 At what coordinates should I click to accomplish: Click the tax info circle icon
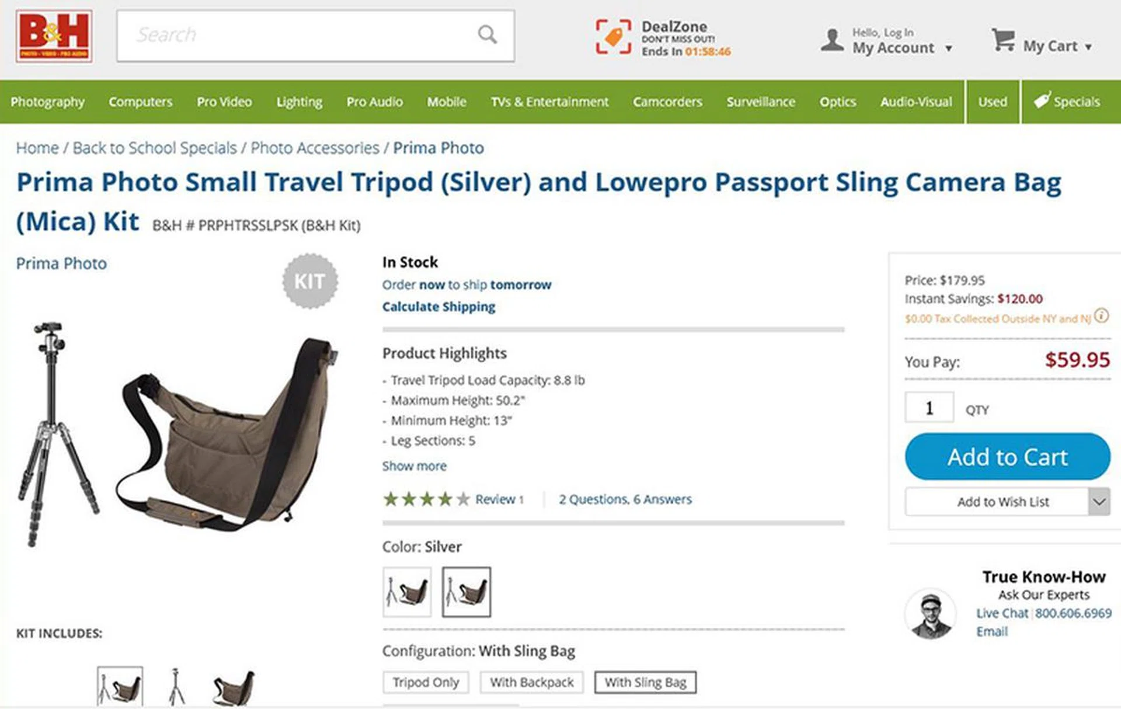click(1101, 316)
